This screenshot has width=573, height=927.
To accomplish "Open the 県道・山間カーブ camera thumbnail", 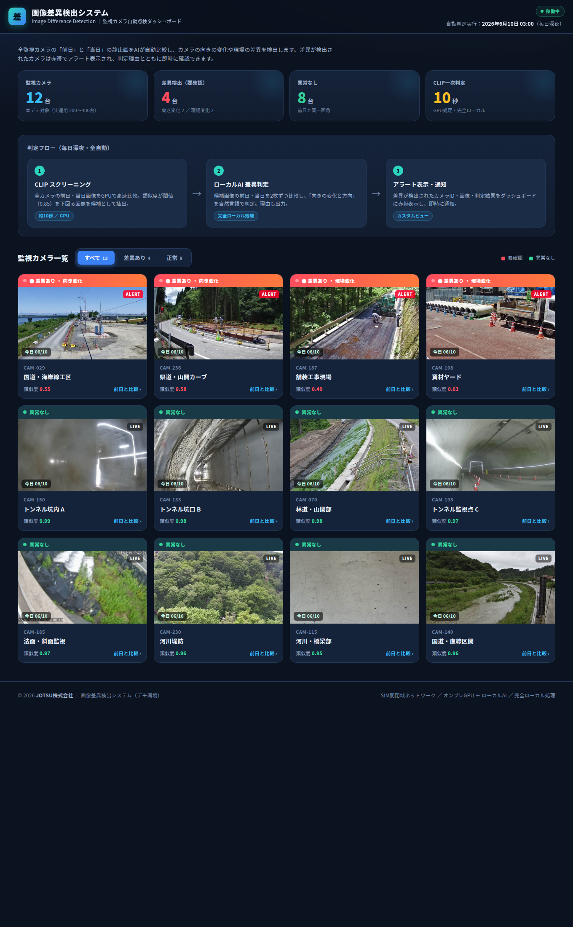I will (x=218, y=323).
